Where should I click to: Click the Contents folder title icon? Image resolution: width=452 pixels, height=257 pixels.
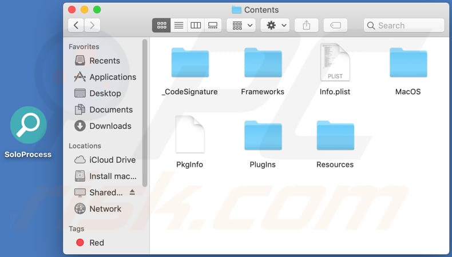pyautogui.click(x=236, y=10)
